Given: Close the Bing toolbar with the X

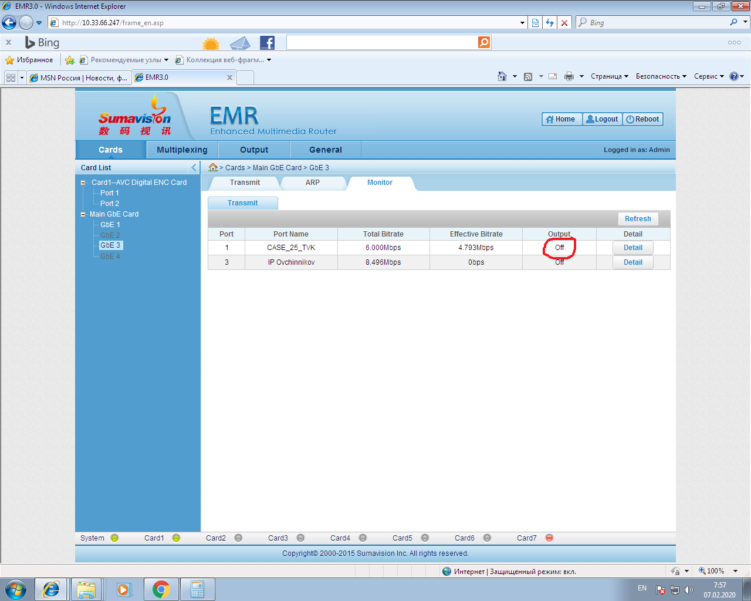Looking at the screenshot, I should pyautogui.click(x=9, y=42).
